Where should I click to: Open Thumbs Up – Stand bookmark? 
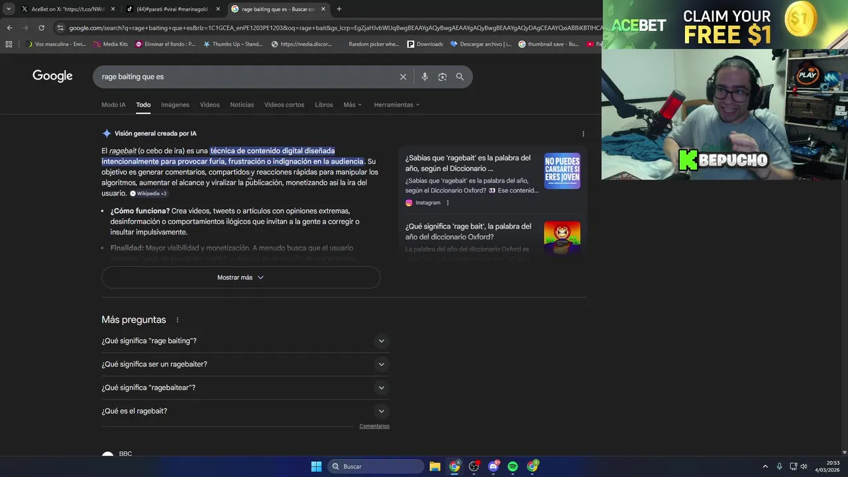[233, 44]
